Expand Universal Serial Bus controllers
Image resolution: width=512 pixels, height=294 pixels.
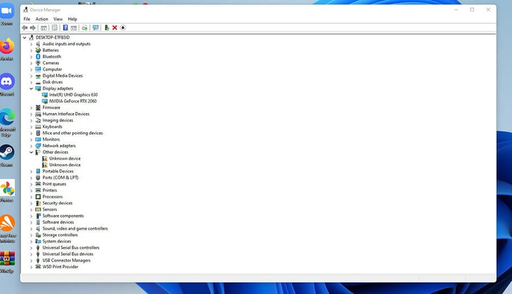tap(31, 248)
